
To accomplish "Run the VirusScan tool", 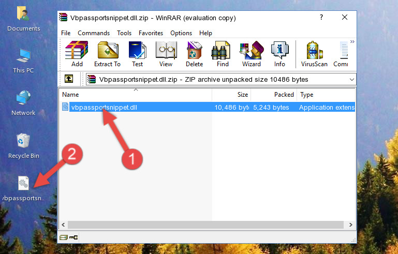I will click(314, 54).
